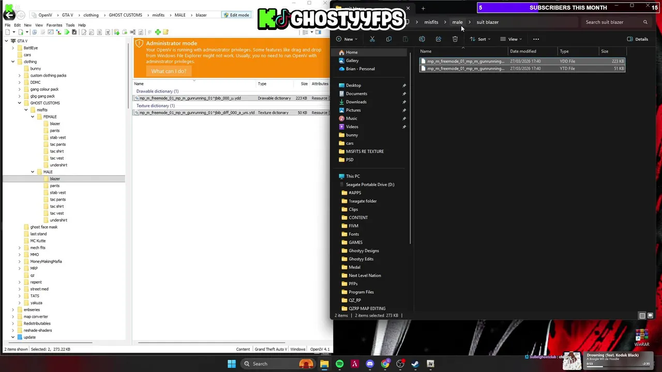Unpin Desktop from Explorer quick access

point(404,85)
